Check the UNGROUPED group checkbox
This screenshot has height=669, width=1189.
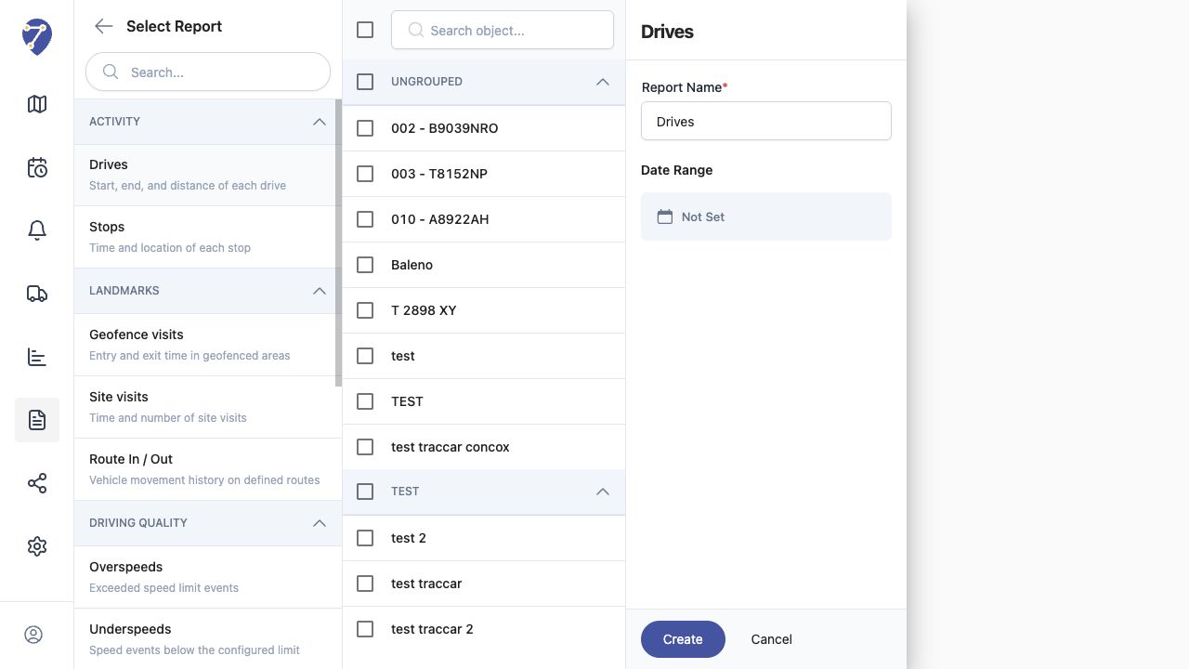[x=365, y=82]
